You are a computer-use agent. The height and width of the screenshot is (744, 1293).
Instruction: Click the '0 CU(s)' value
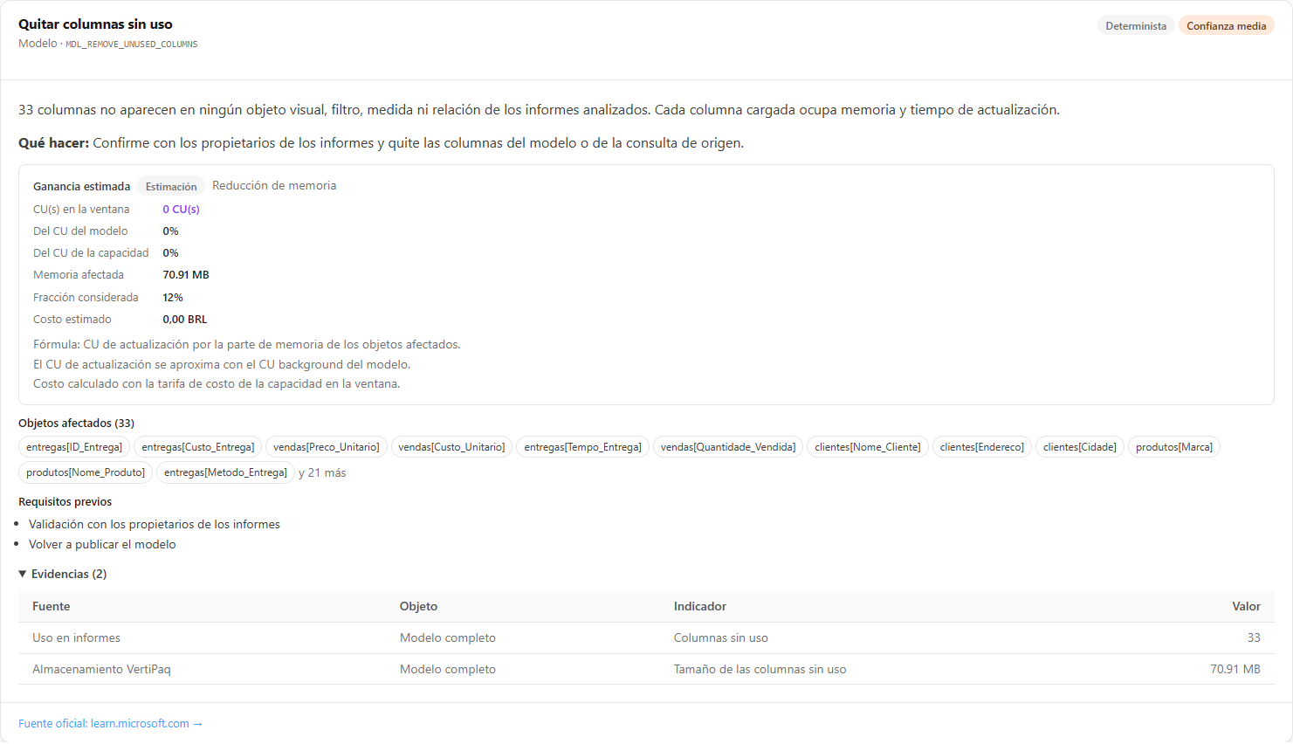click(x=181, y=209)
